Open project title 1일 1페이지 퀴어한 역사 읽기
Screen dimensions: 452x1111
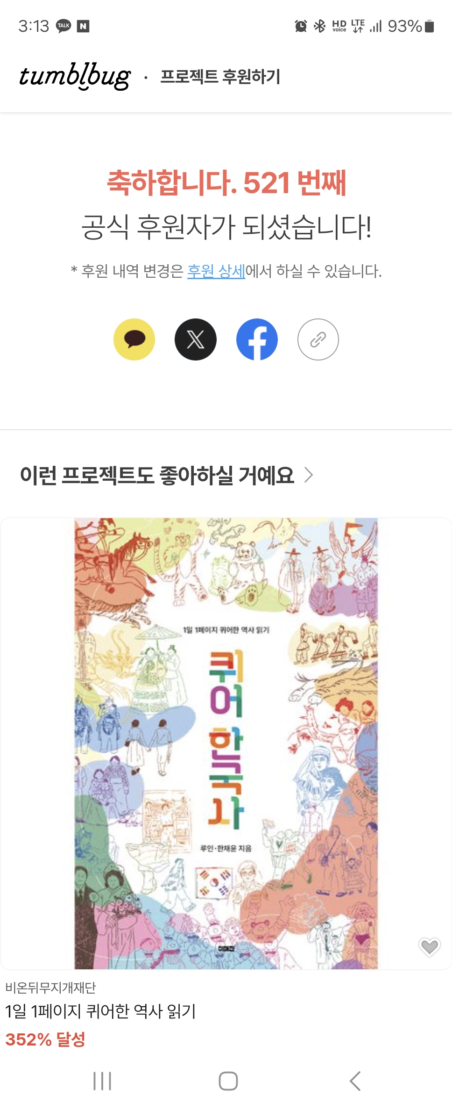point(100,1011)
